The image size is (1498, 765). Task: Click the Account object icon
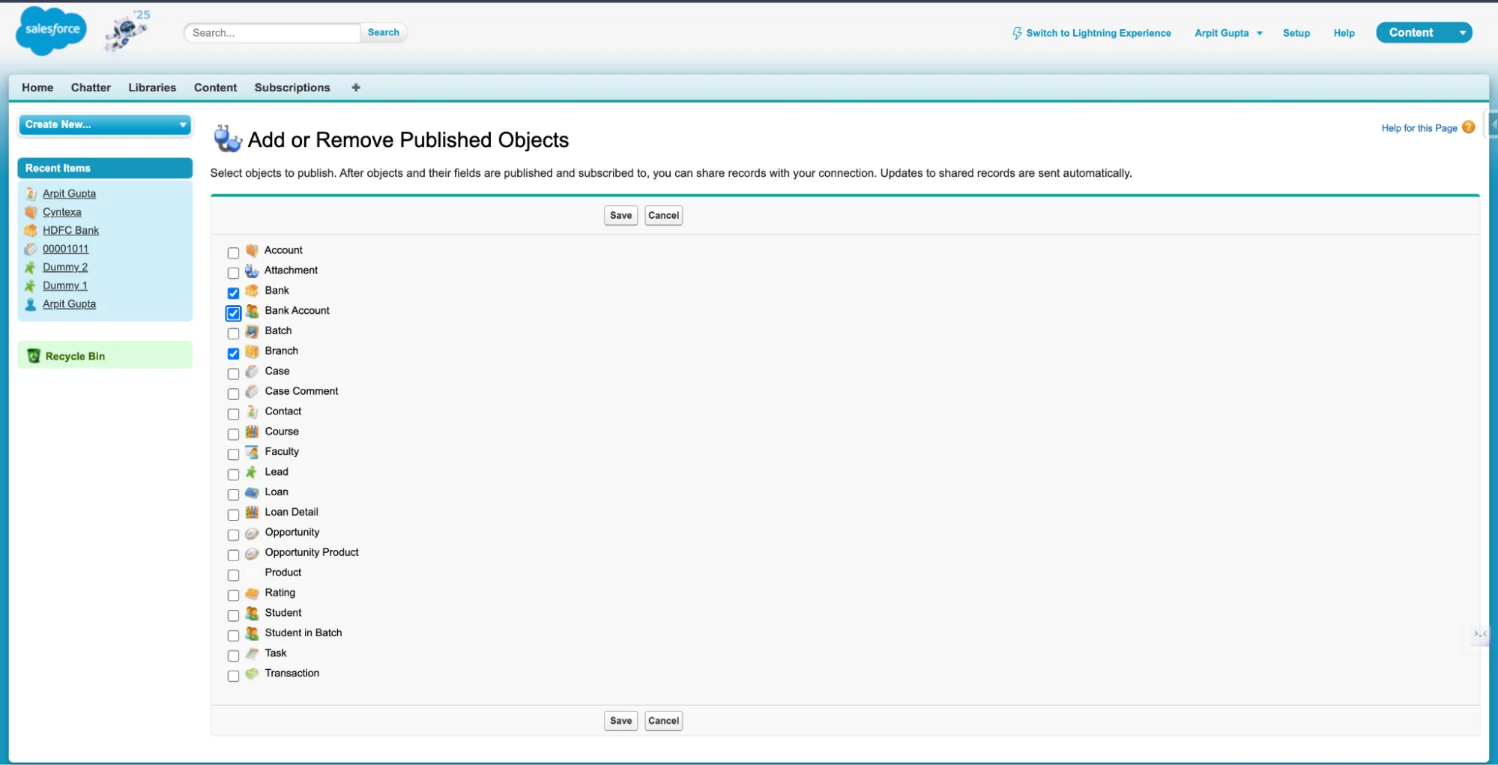(x=253, y=250)
